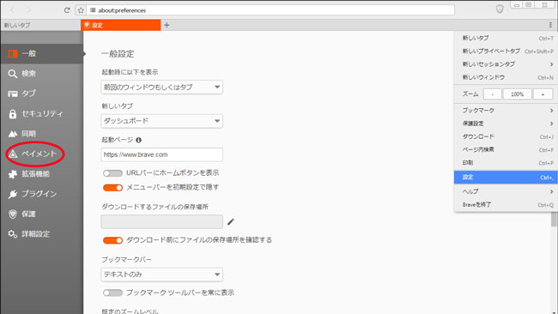Expand the ヘルプ submenu
The height and width of the screenshot is (314, 558).
[x=506, y=191]
